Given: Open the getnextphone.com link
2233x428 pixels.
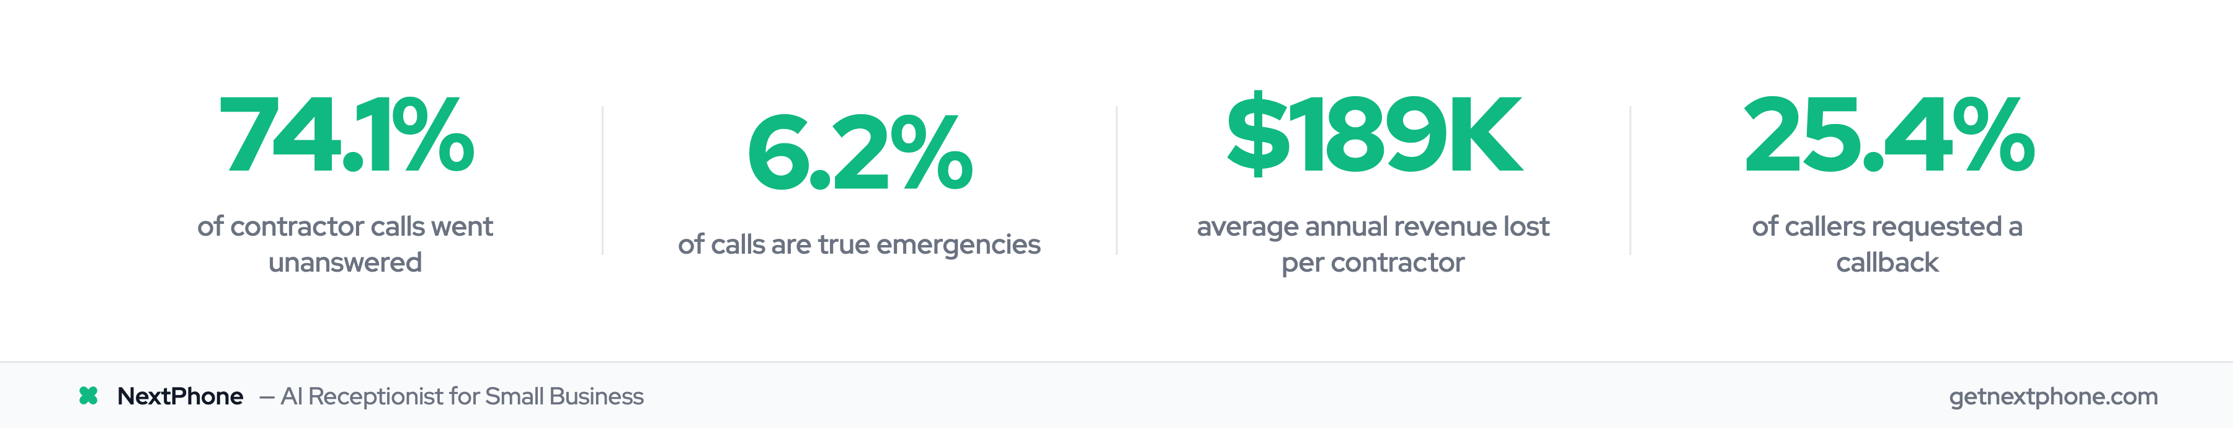Looking at the screenshot, I should (2052, 396).
